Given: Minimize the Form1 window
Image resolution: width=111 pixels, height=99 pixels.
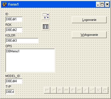Looking at the screenshot, I should [x=98, y=4].
